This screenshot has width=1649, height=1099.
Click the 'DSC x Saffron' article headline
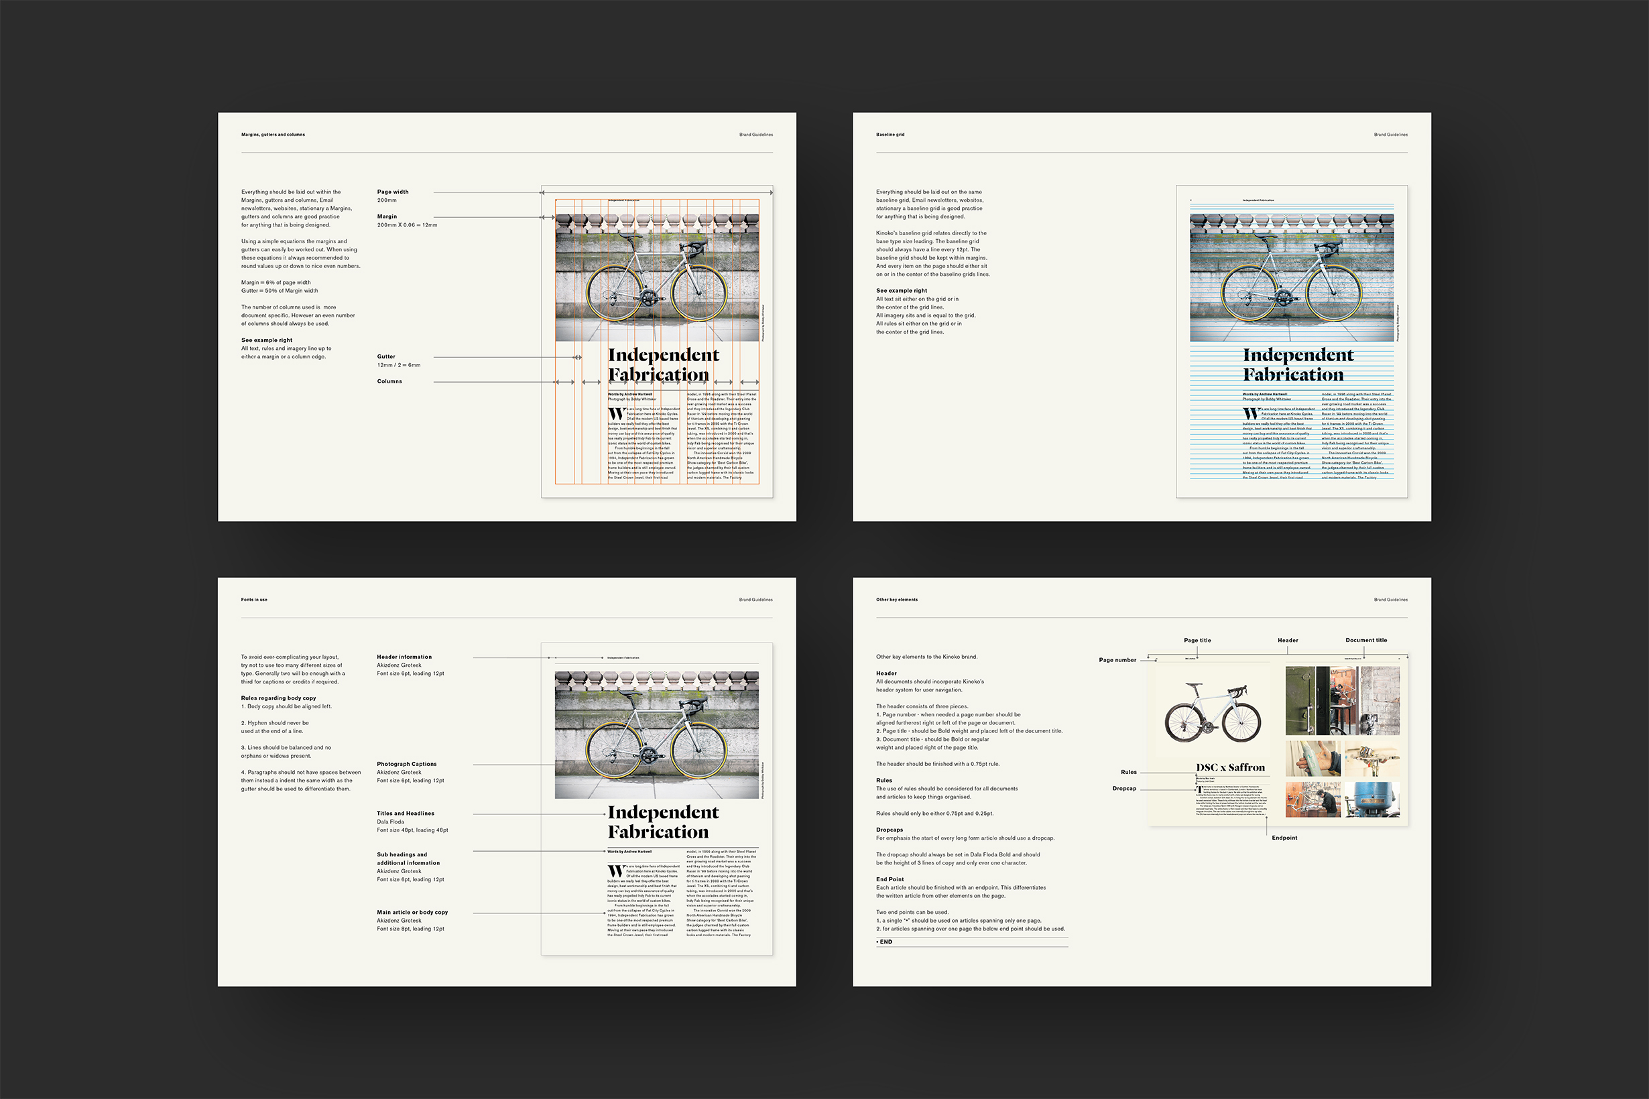[x=1231, y=767]
